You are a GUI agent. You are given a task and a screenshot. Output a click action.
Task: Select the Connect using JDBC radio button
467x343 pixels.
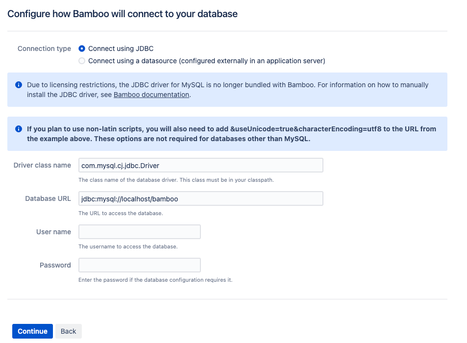[x=82, y=49]
